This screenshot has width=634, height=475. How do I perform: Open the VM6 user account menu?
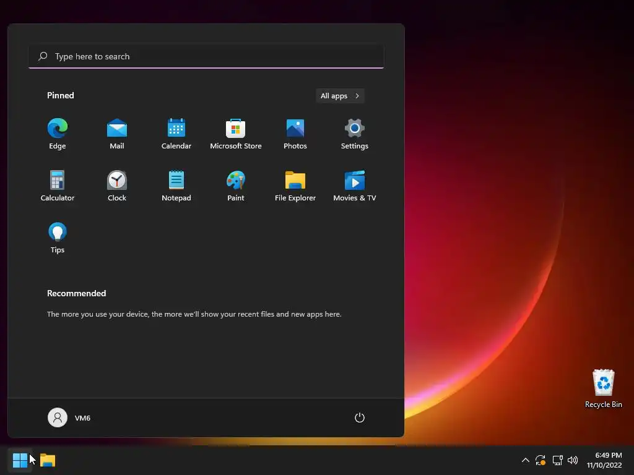69,417
